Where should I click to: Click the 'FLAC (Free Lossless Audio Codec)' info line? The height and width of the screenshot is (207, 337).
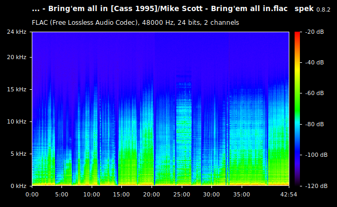click(136, 23)
